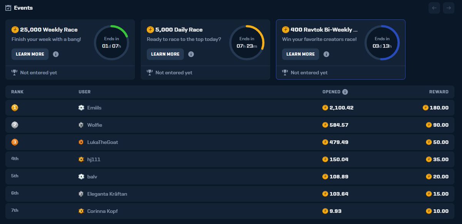462x224 pixels.
Task: Click hj111 avatar badge icon
Action: [81, 159]
